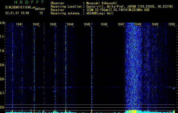Viewport: 178px width, 113px height.
Task: Select the ICOM IC-706mkII receiver text
Action: tap(118, 10)
